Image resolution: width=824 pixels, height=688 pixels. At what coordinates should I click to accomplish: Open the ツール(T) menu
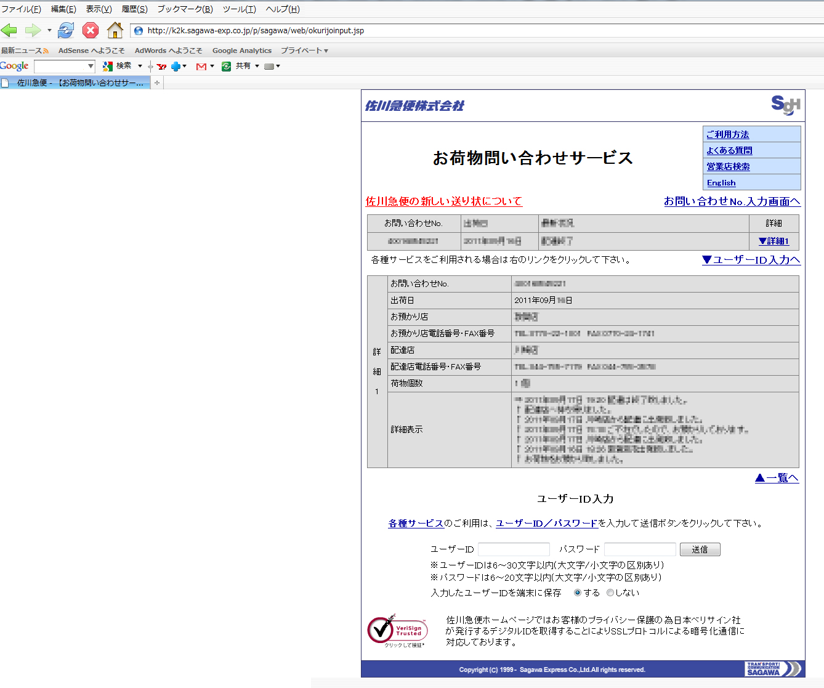239,9
